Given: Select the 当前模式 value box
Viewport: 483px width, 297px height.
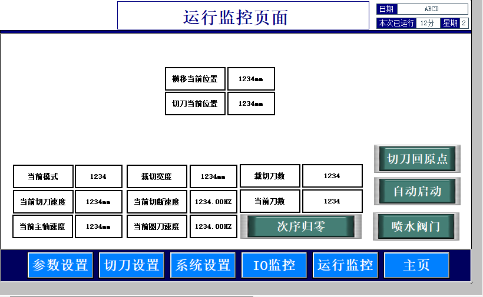Looking at the screenshot, I should pyautogui.click(x=98, y=176).
